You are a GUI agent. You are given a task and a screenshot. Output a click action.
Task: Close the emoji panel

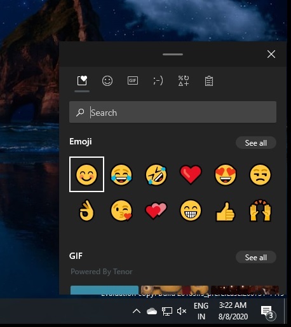click(x=271, y=54)
